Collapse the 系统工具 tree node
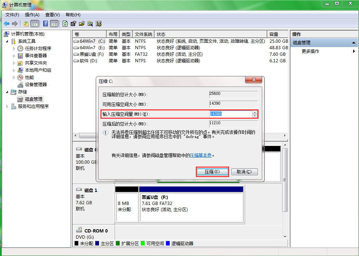This screenshot has width=359, height=256. (8, 41)
